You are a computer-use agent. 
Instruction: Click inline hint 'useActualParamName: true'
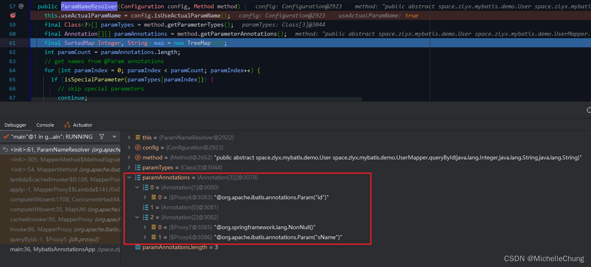(x=378, y=15)
